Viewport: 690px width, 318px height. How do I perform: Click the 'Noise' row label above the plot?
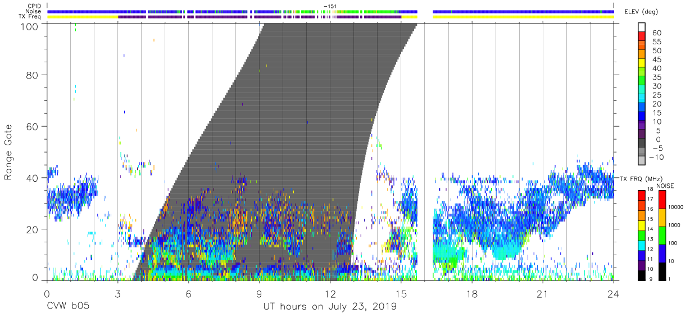coord(34,11)
